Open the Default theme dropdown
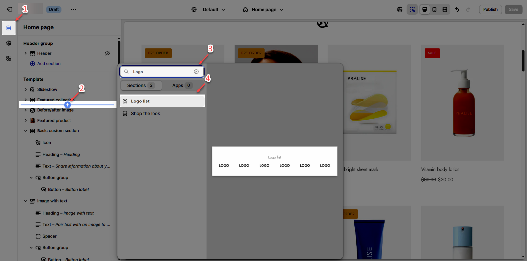 coord(208,9)
